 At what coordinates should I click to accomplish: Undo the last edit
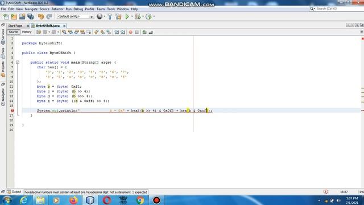41,17
